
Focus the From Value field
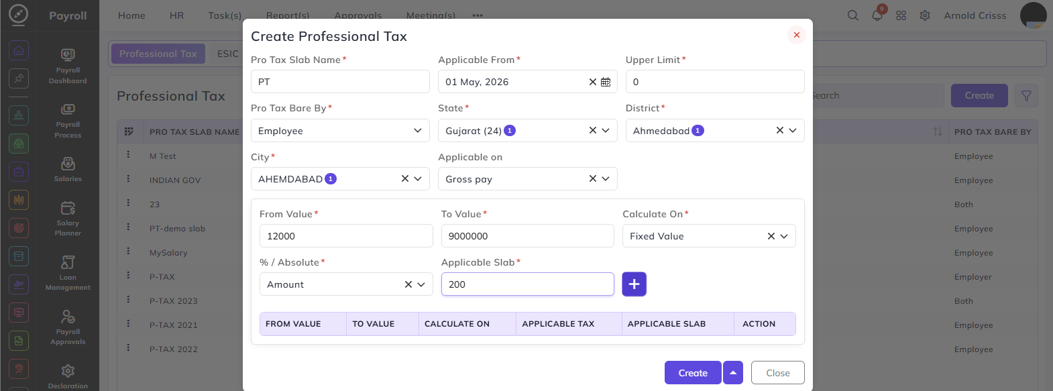[346, 236]
